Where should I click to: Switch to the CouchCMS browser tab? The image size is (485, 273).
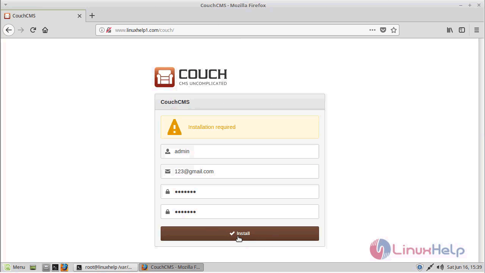[x=43, y=16]
